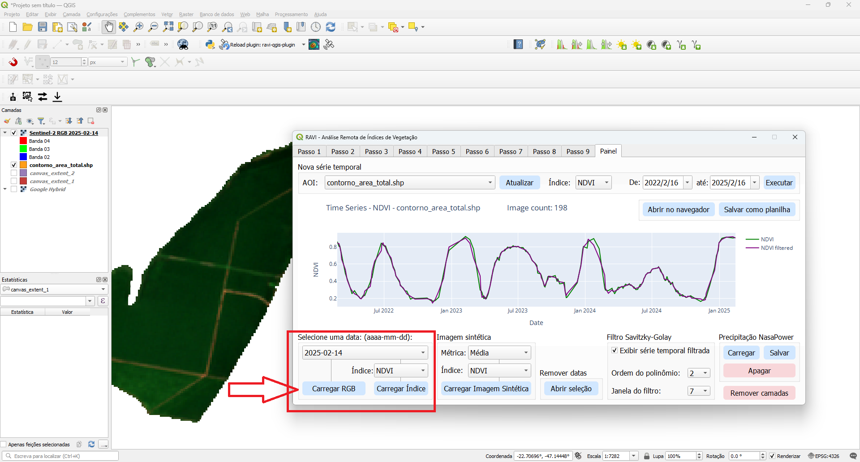Open the RAVI plugin satellite icon
Viewport: 860px width, 462px height.
(x=329, y=44)
